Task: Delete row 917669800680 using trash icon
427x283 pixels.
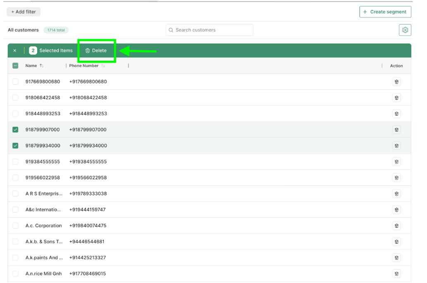Action: [396, 82]
